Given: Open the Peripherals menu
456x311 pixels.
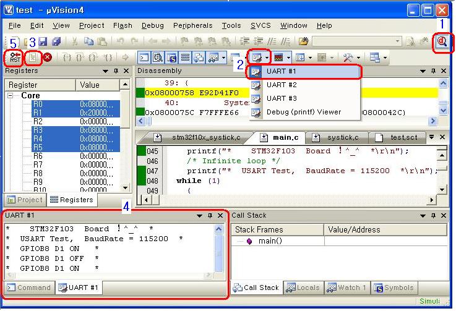Looking at the screenshot, I should 193,25.
